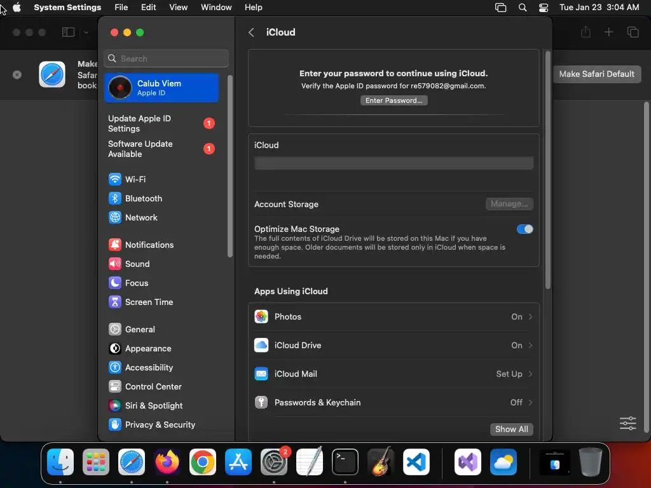Click Make Safari Default button
The width and height of the screenshot is (651, 488).
(x=596, y=74)
